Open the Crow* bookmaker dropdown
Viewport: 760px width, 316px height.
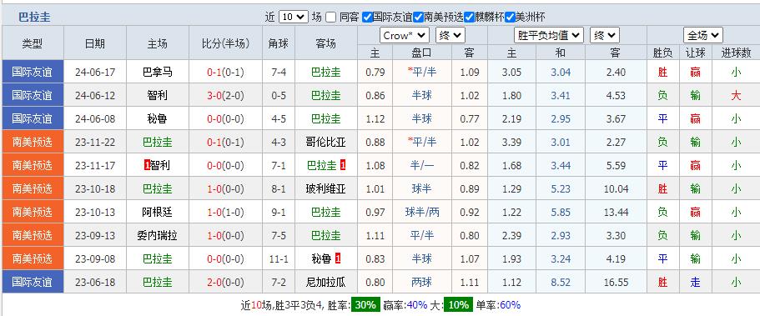[405, 35]
